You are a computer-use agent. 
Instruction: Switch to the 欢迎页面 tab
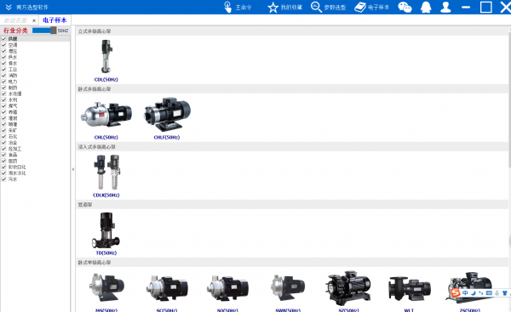(15, 20)
